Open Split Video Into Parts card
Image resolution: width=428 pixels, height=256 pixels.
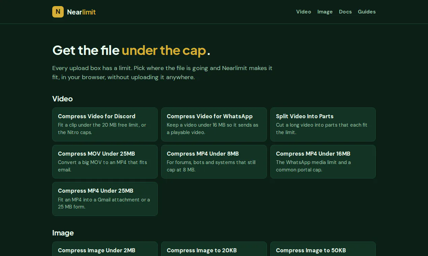pyautogui.click(x=323, y=124)
